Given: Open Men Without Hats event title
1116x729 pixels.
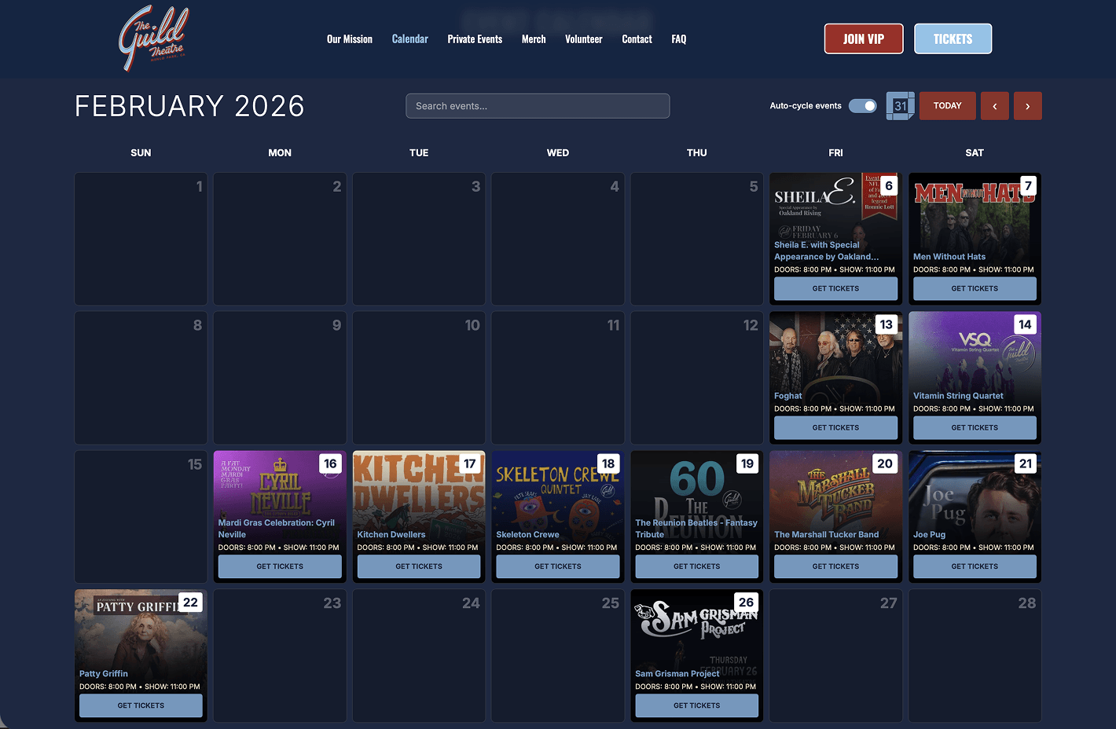Looking at the screenshot, I should tap(949, 257).
